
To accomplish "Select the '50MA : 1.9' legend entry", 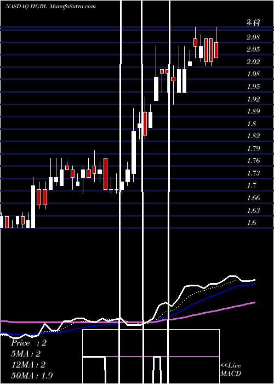I will coord(32,376).
